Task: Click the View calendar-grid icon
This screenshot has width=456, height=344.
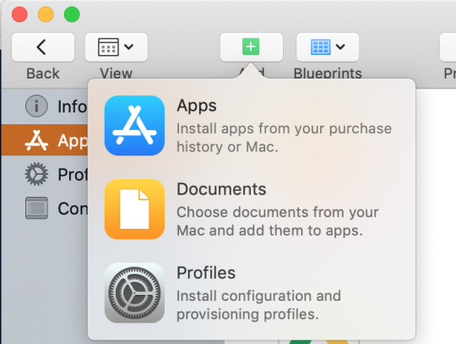Action: tap(108, 46)
